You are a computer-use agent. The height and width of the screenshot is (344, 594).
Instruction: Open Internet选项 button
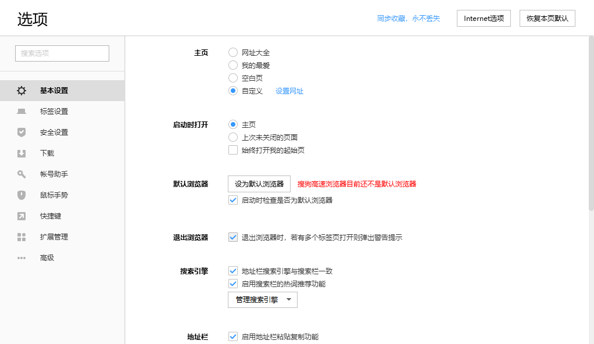484,18
